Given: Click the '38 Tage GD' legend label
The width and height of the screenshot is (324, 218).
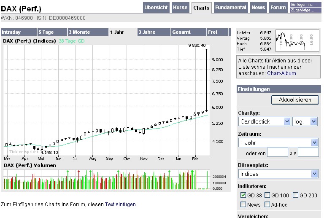Looking at the screenshot, I should tap(72, 41).
